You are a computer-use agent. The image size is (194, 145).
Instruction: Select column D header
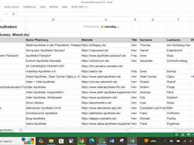pyautogui.click(x=135, y=20)
